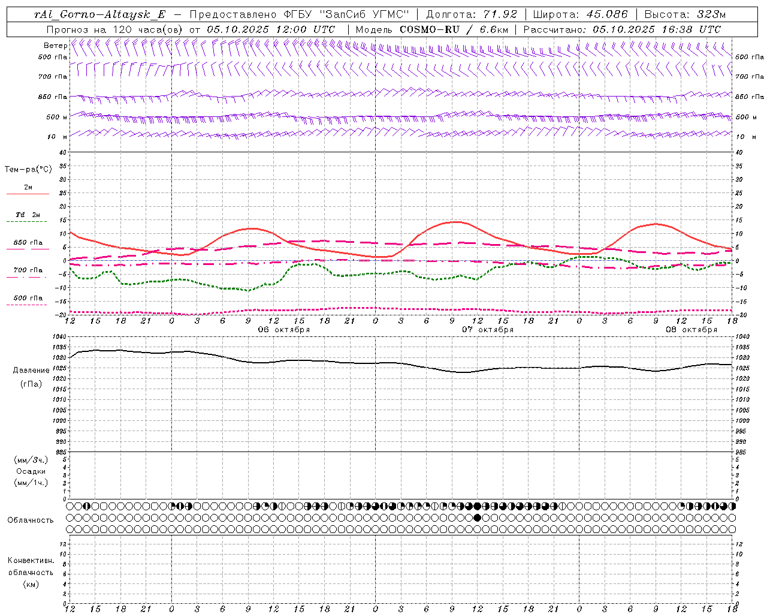The width and height of the screenshot is (767, 614).
Task: Click the 850 гПа entry in temperature legend
Action: tap(28, 242)
